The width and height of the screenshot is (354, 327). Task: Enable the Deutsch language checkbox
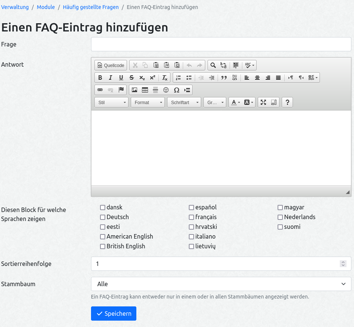click(103, 217)
